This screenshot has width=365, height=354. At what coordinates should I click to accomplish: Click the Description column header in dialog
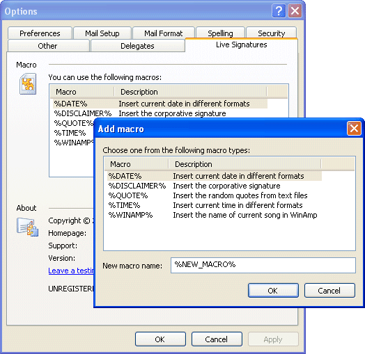(244, 164)
